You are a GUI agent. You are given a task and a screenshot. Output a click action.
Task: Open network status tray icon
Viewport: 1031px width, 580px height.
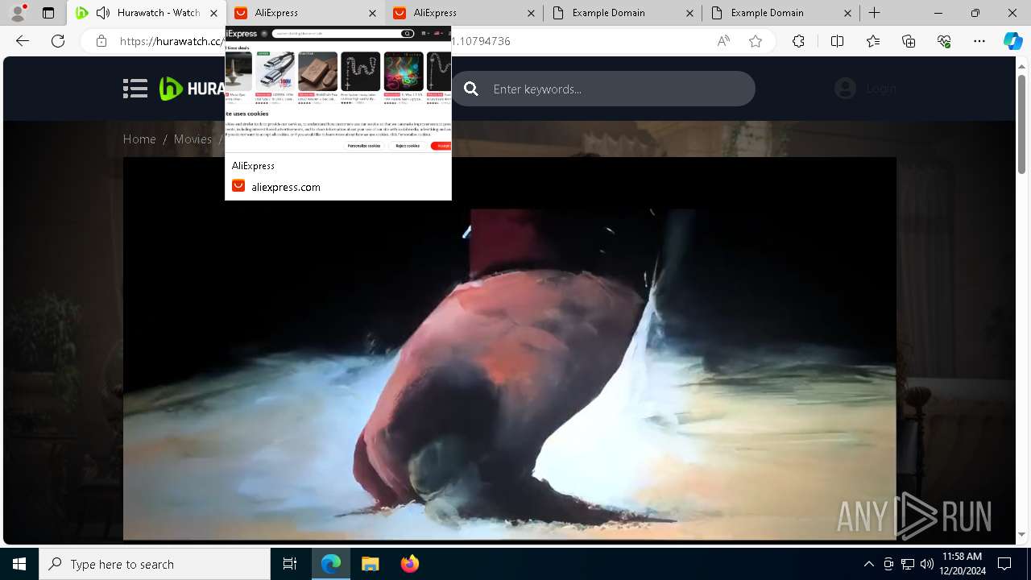[x=908, y=564]
